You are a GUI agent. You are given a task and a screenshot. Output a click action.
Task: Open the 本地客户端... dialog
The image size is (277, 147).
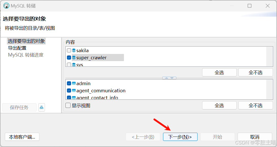tap(22, 137)
